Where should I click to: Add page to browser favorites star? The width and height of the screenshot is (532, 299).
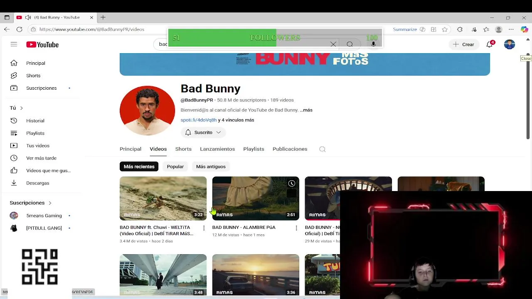(445, 29)
